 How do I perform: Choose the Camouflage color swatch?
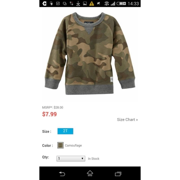(60, 145)
